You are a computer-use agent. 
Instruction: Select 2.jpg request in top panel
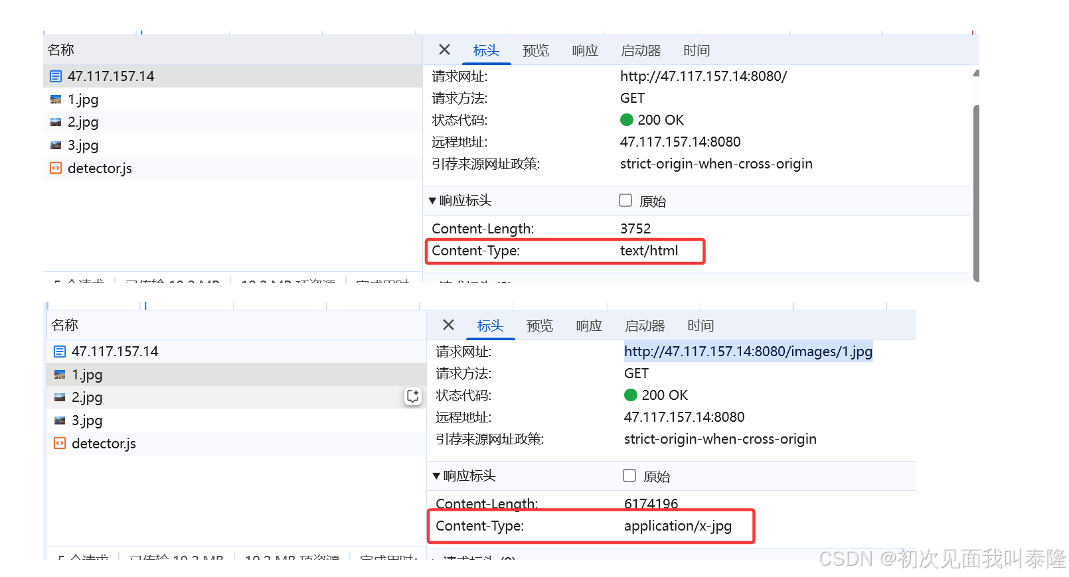232,122
